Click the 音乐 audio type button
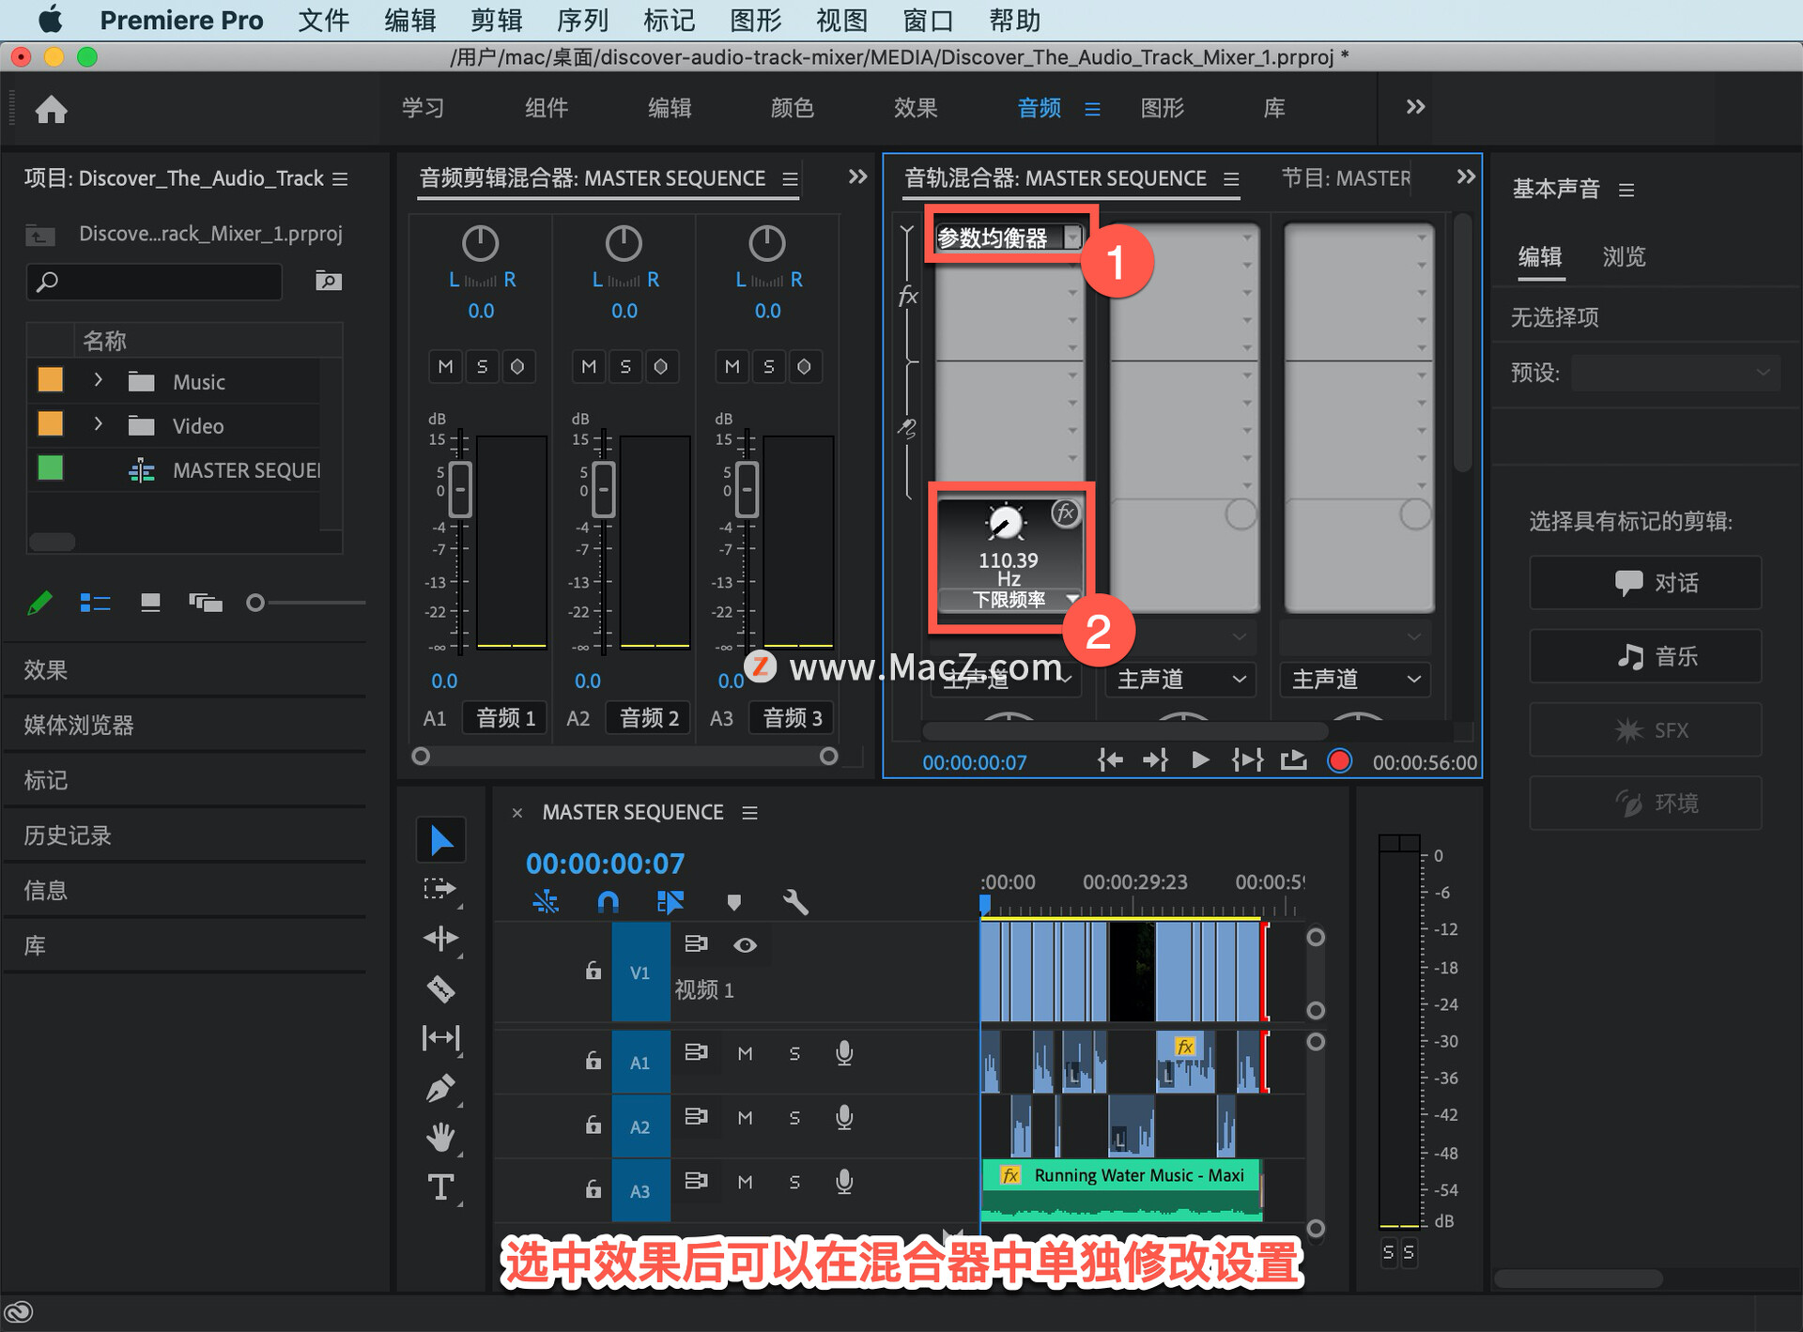Image resolution: width=1803 pixels, height=1332 pixels. tap(1644, 656)
